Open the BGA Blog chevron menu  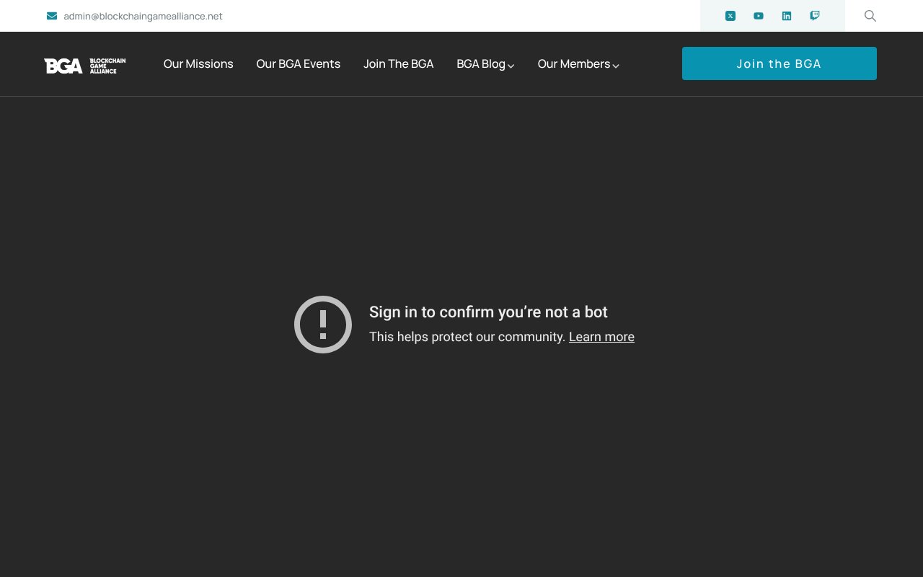pyautogui.click(x=511, y=66)
